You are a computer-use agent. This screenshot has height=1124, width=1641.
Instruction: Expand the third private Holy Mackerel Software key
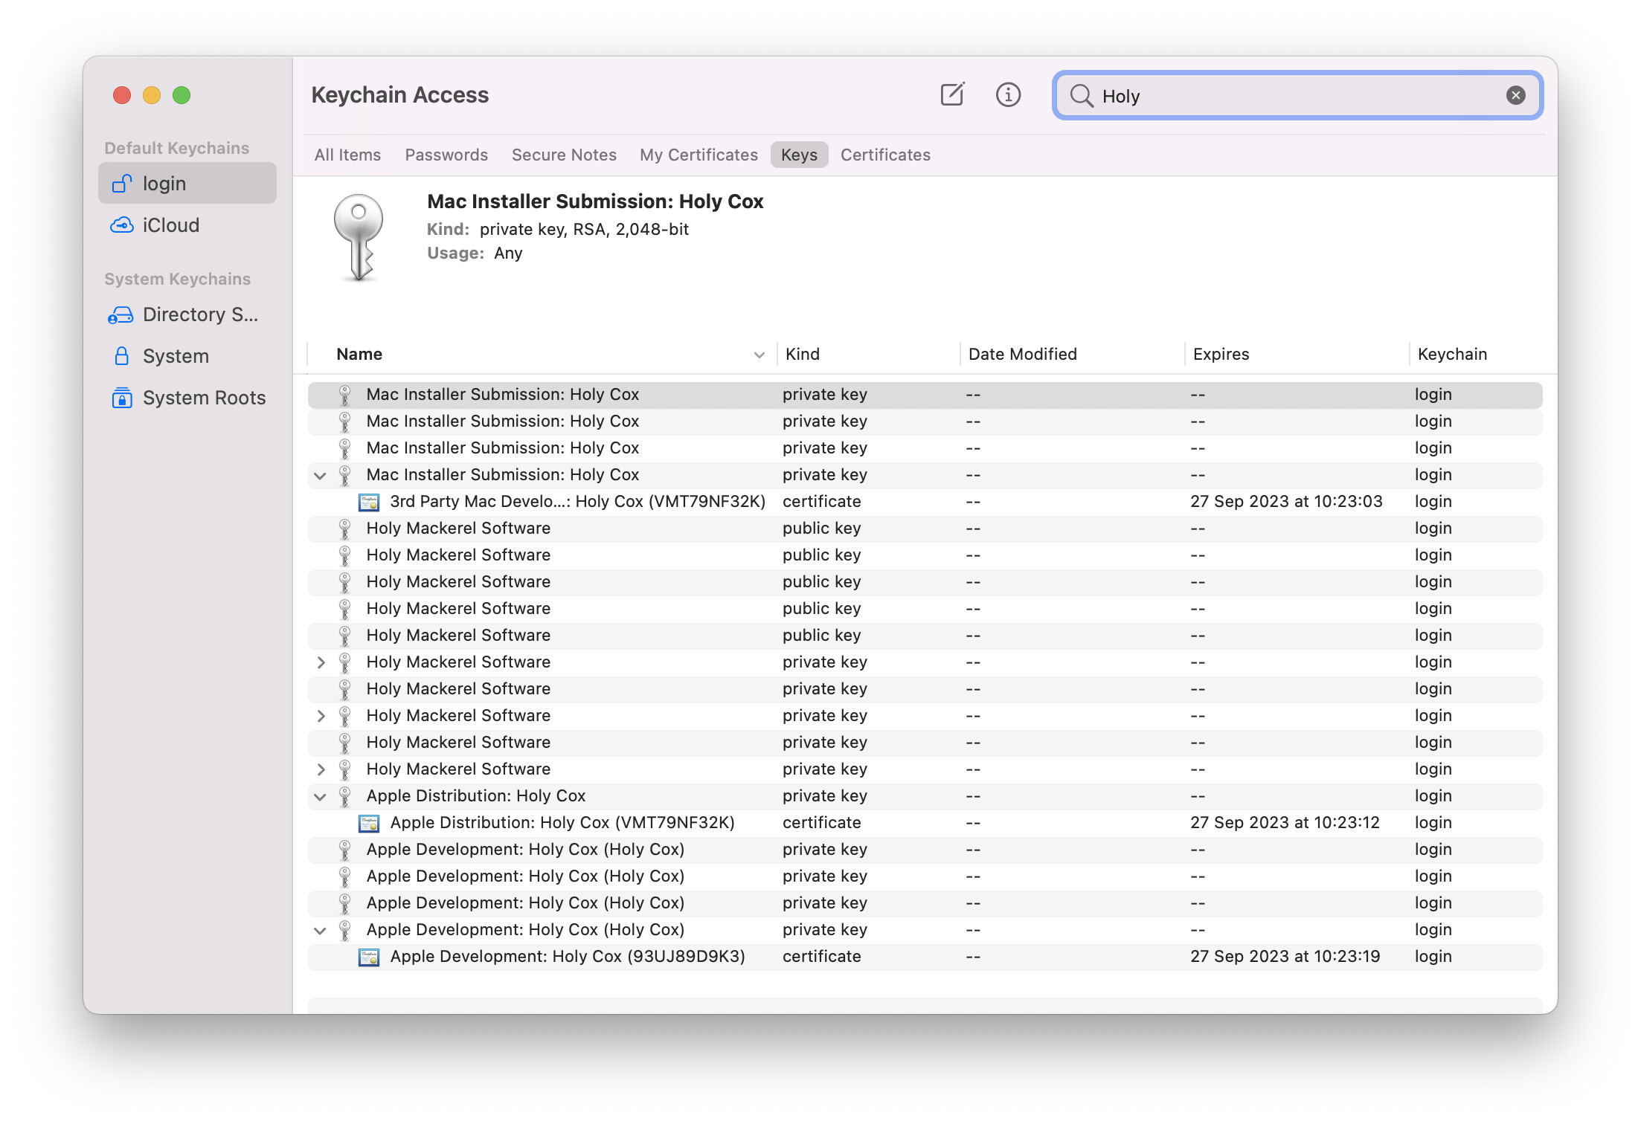pyautogui.click(x=321, y=716)
